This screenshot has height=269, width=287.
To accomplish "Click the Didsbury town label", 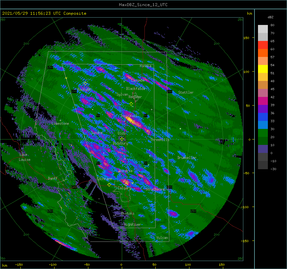I will (x=120, y=143).
